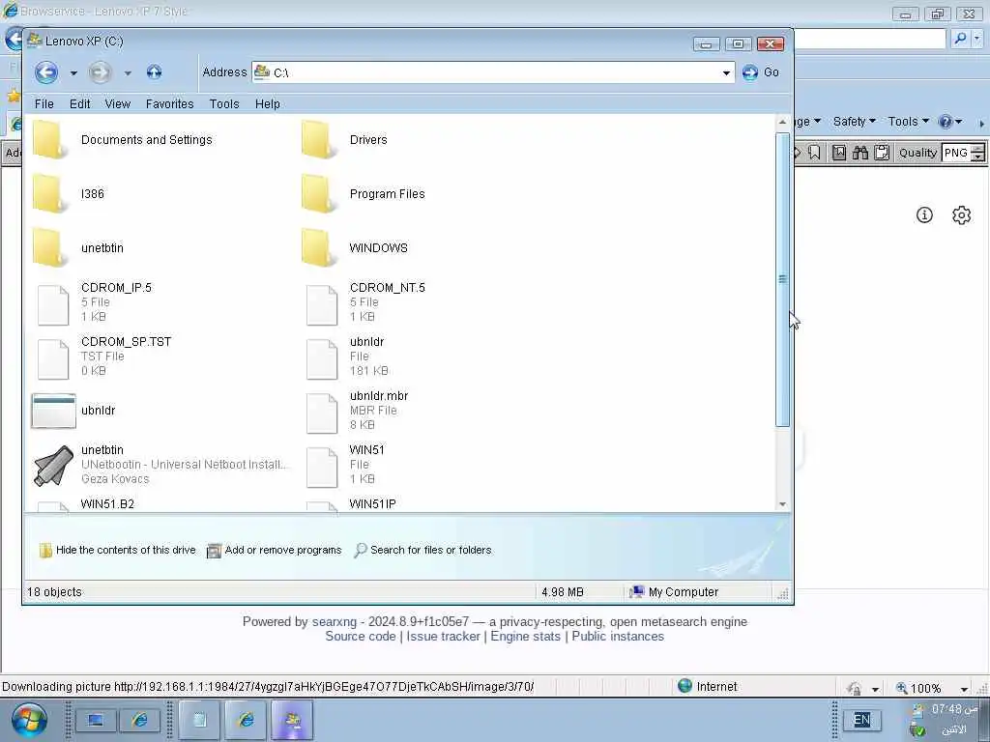Screen dimensions: 990x742
Task: Click Add or remove programs
Action: pyautogui.click(x=275, y=550)
